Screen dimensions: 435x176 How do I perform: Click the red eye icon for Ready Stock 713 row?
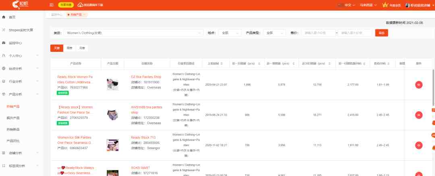point(418,145)
